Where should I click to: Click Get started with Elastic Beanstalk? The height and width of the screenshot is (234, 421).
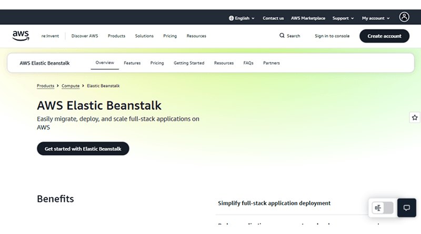point(83,149)
